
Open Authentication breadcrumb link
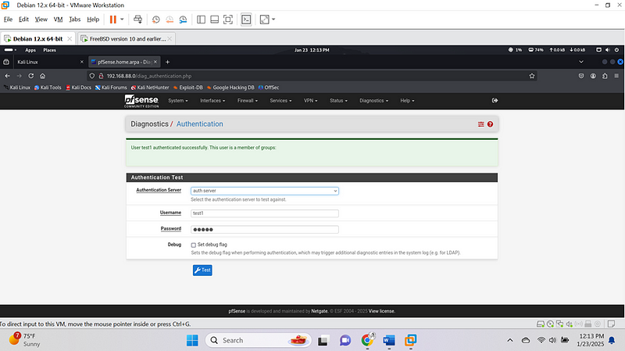[200, 124]
